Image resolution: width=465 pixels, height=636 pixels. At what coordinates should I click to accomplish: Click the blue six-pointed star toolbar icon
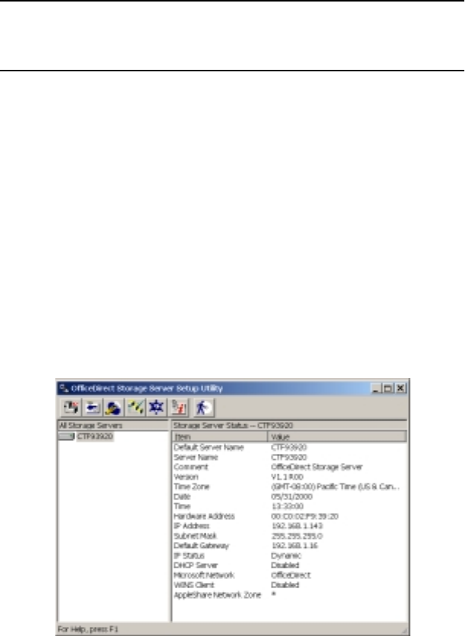click(156, 408)
